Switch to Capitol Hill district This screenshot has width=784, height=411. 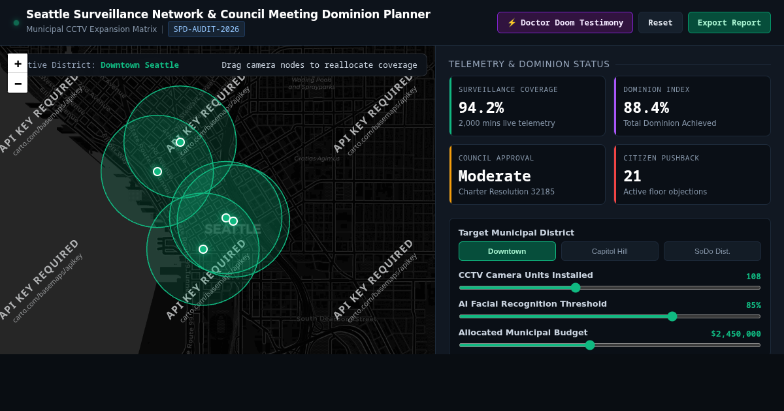pyautogui.click(x=610, y=251)
